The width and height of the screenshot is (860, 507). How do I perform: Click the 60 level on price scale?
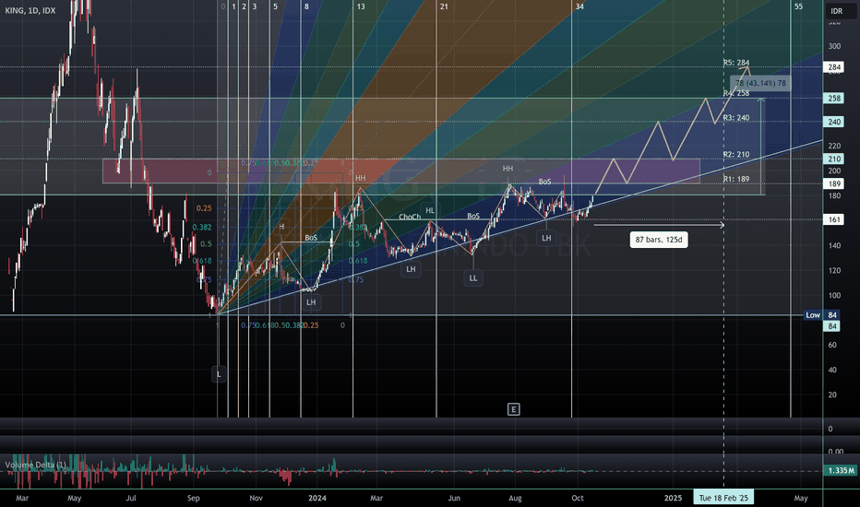click(x=832, y=345)
